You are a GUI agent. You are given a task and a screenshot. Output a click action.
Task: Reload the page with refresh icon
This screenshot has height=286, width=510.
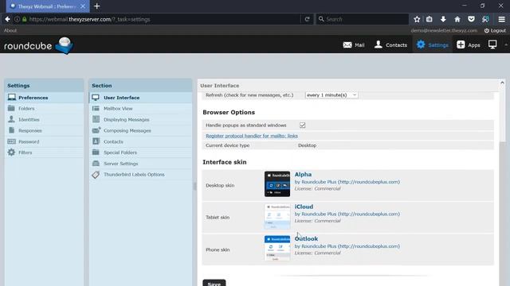click(307, 19)
